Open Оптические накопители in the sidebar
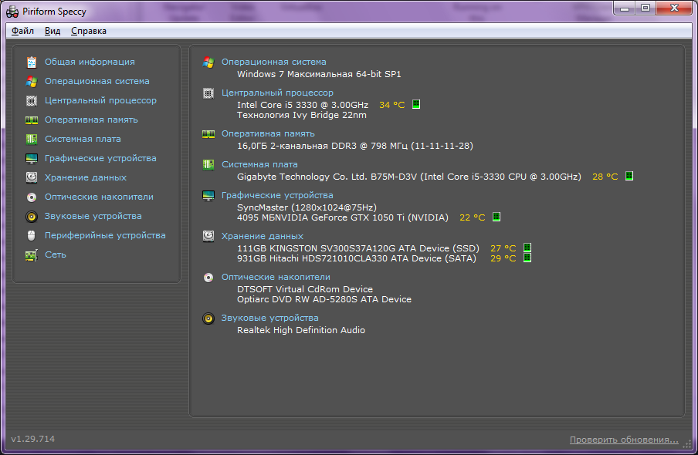Image resolution: width=698 pixels, height=455 pixels. (x=99, y=197)
